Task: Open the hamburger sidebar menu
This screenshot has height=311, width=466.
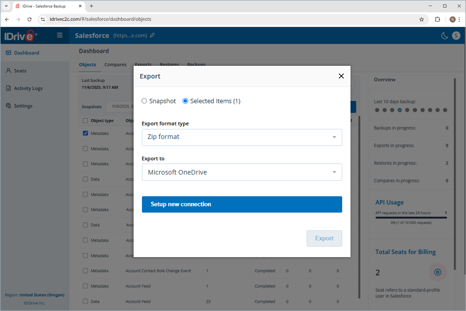Action: point(60,35)
